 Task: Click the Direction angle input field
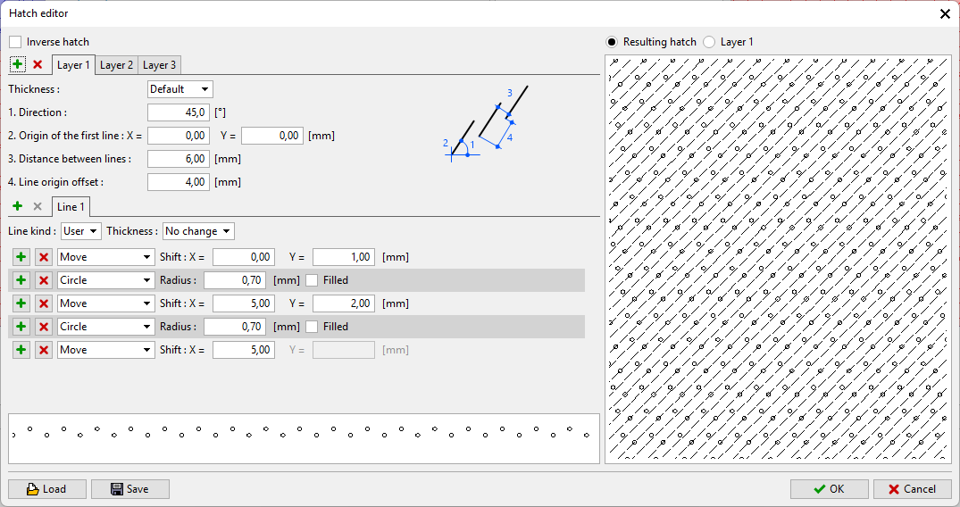(179, 112)
